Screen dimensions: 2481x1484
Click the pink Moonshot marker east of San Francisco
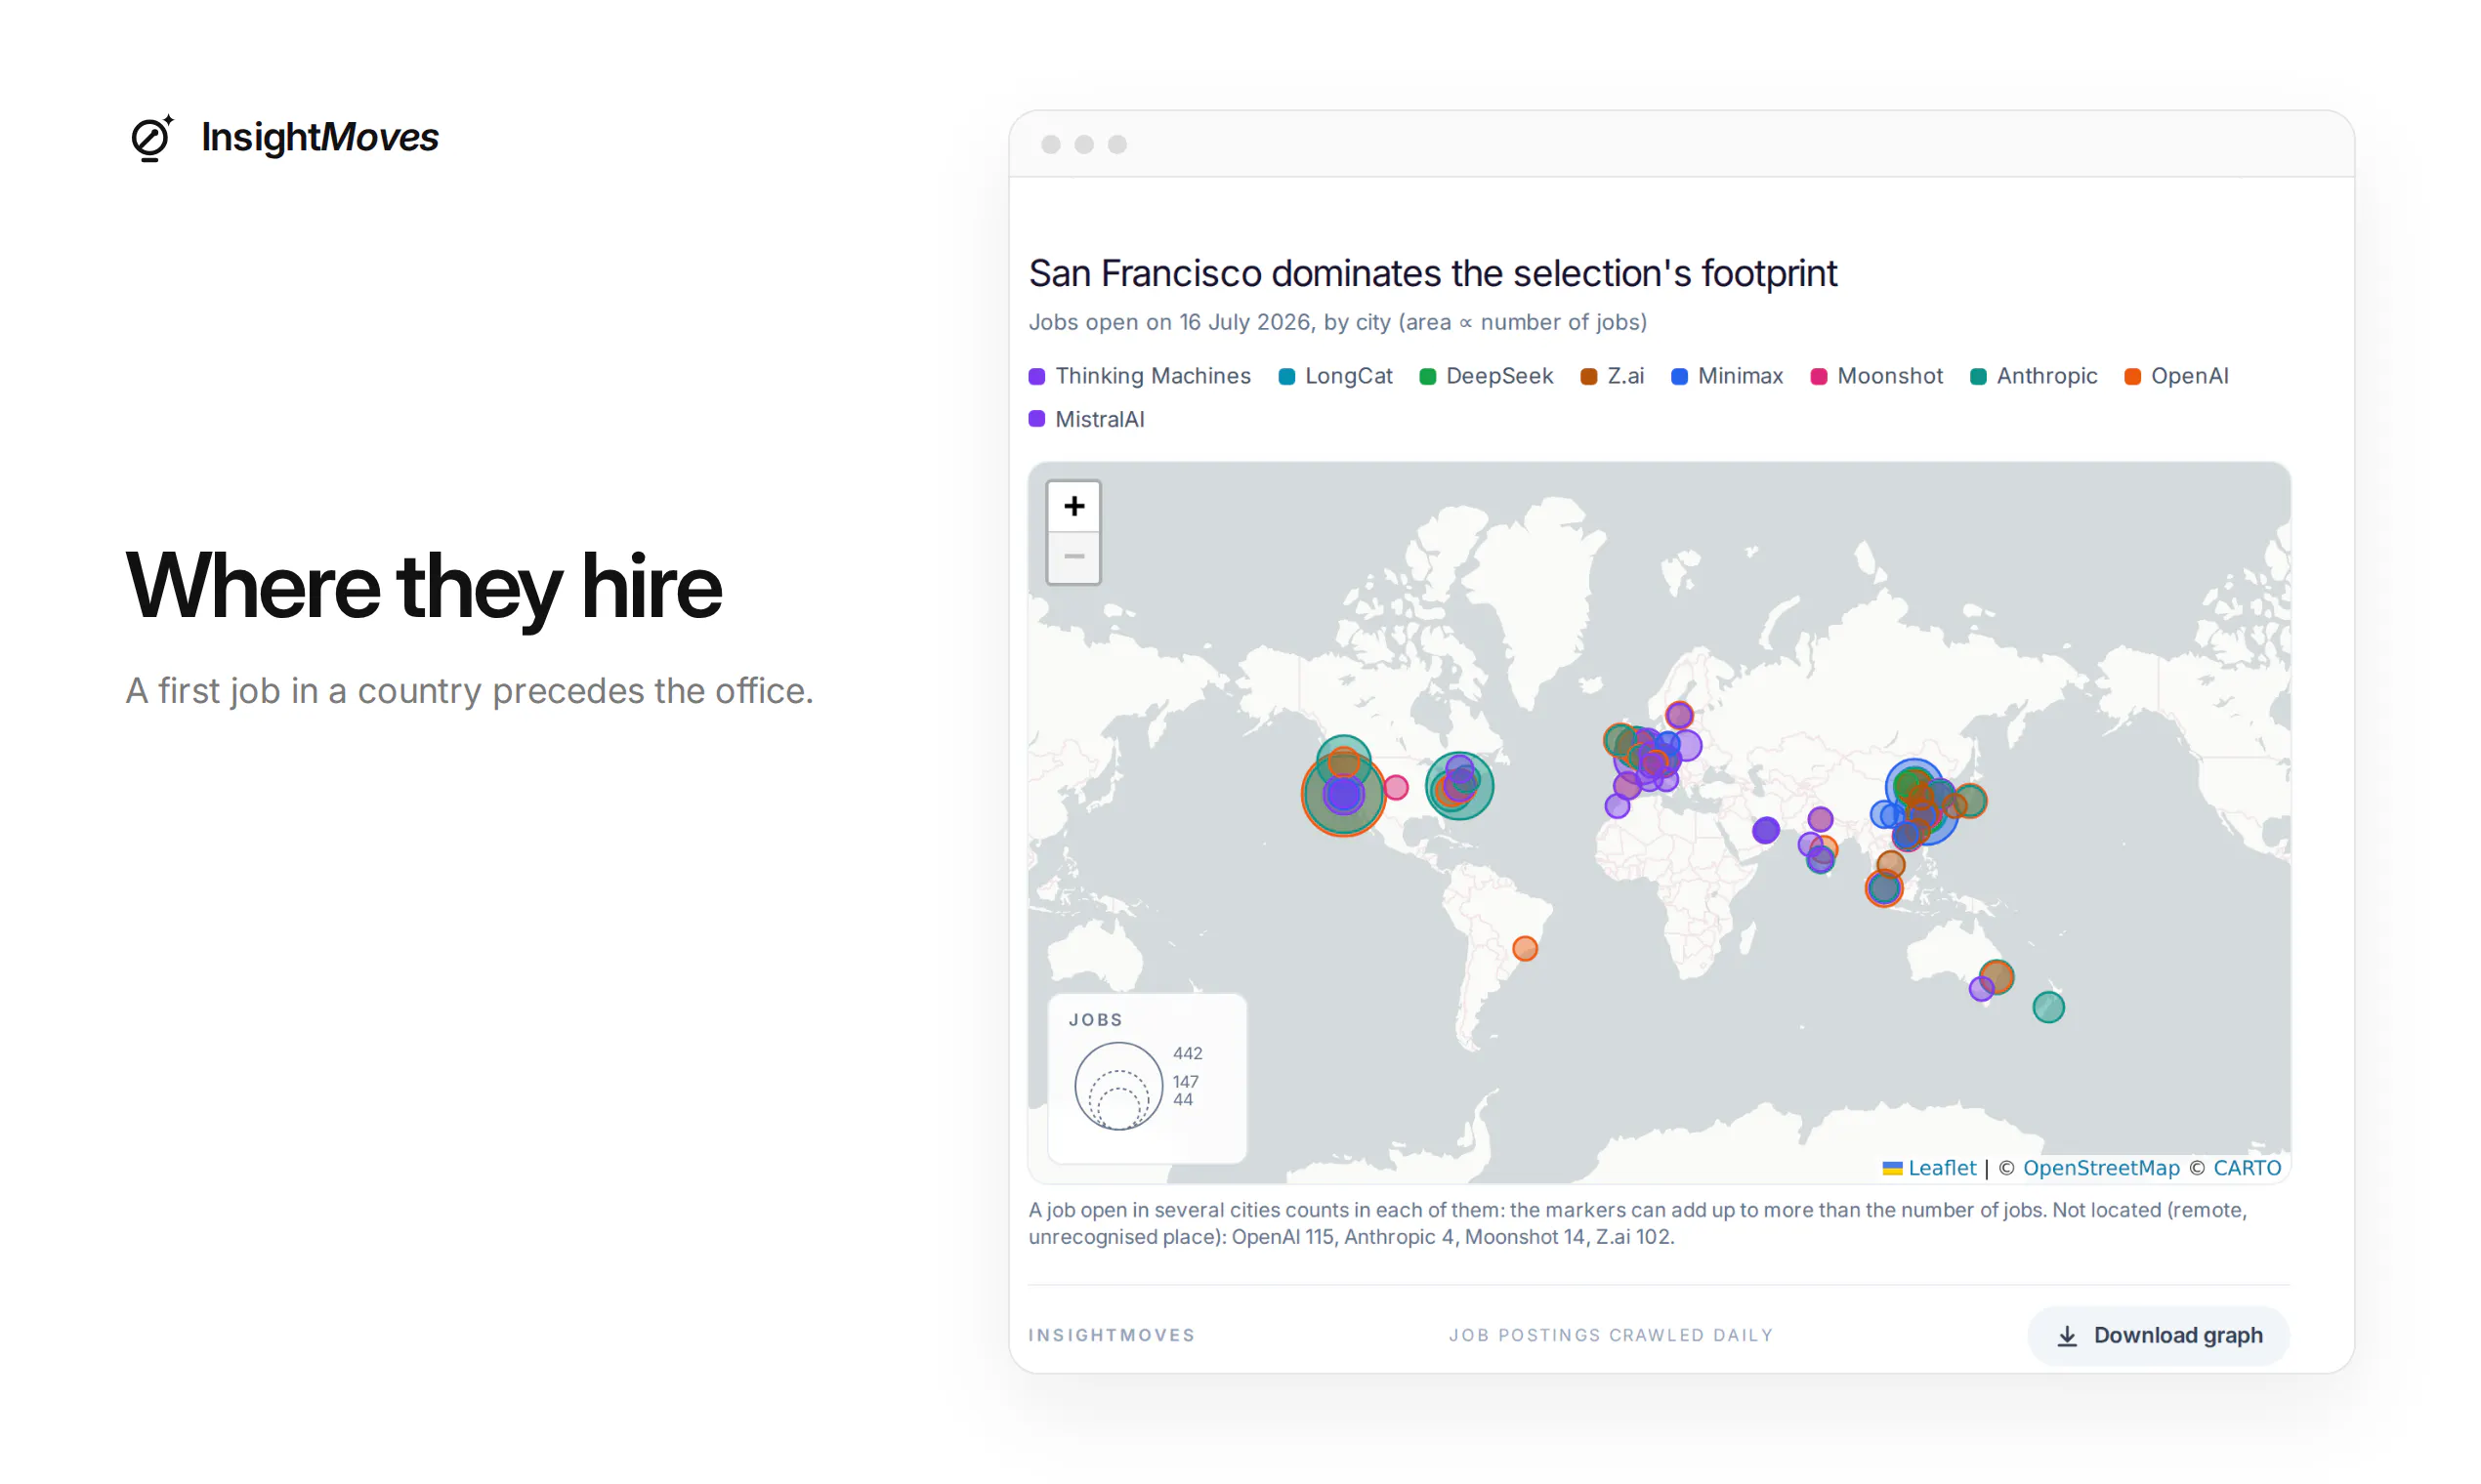1397,788
